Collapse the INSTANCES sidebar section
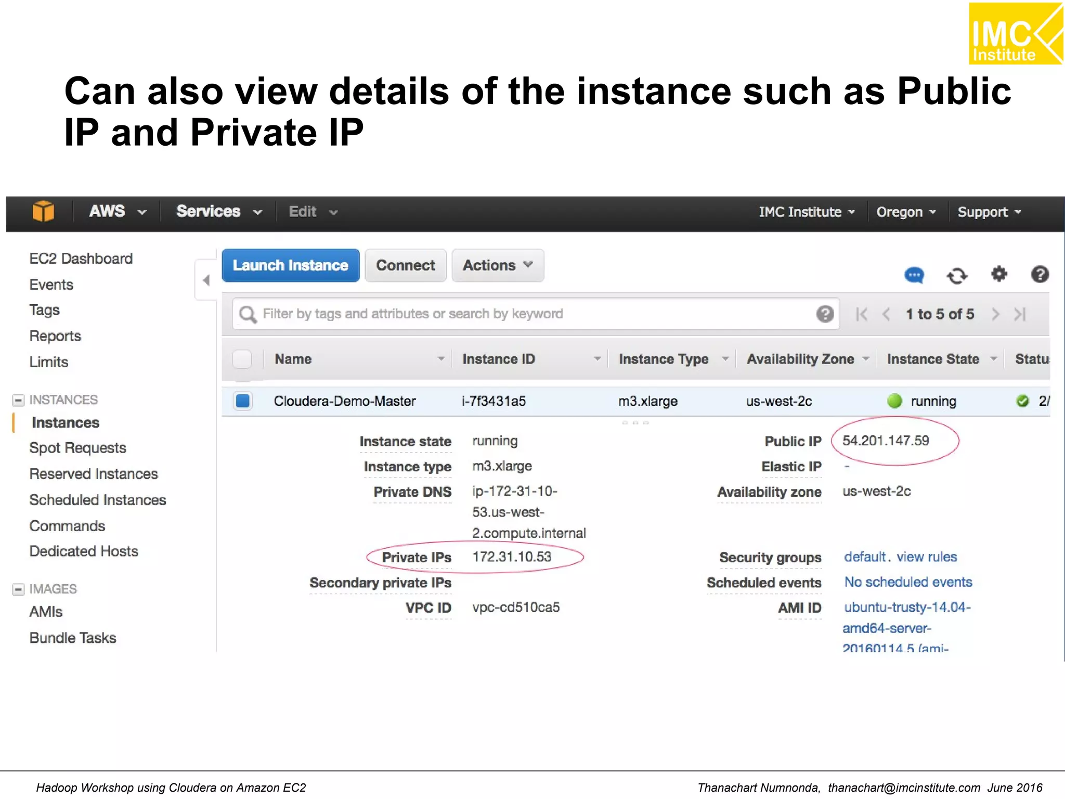 [18, 400]
